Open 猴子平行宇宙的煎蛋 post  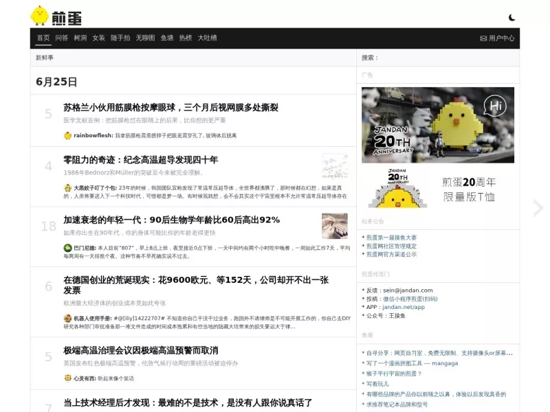point(394,374)
